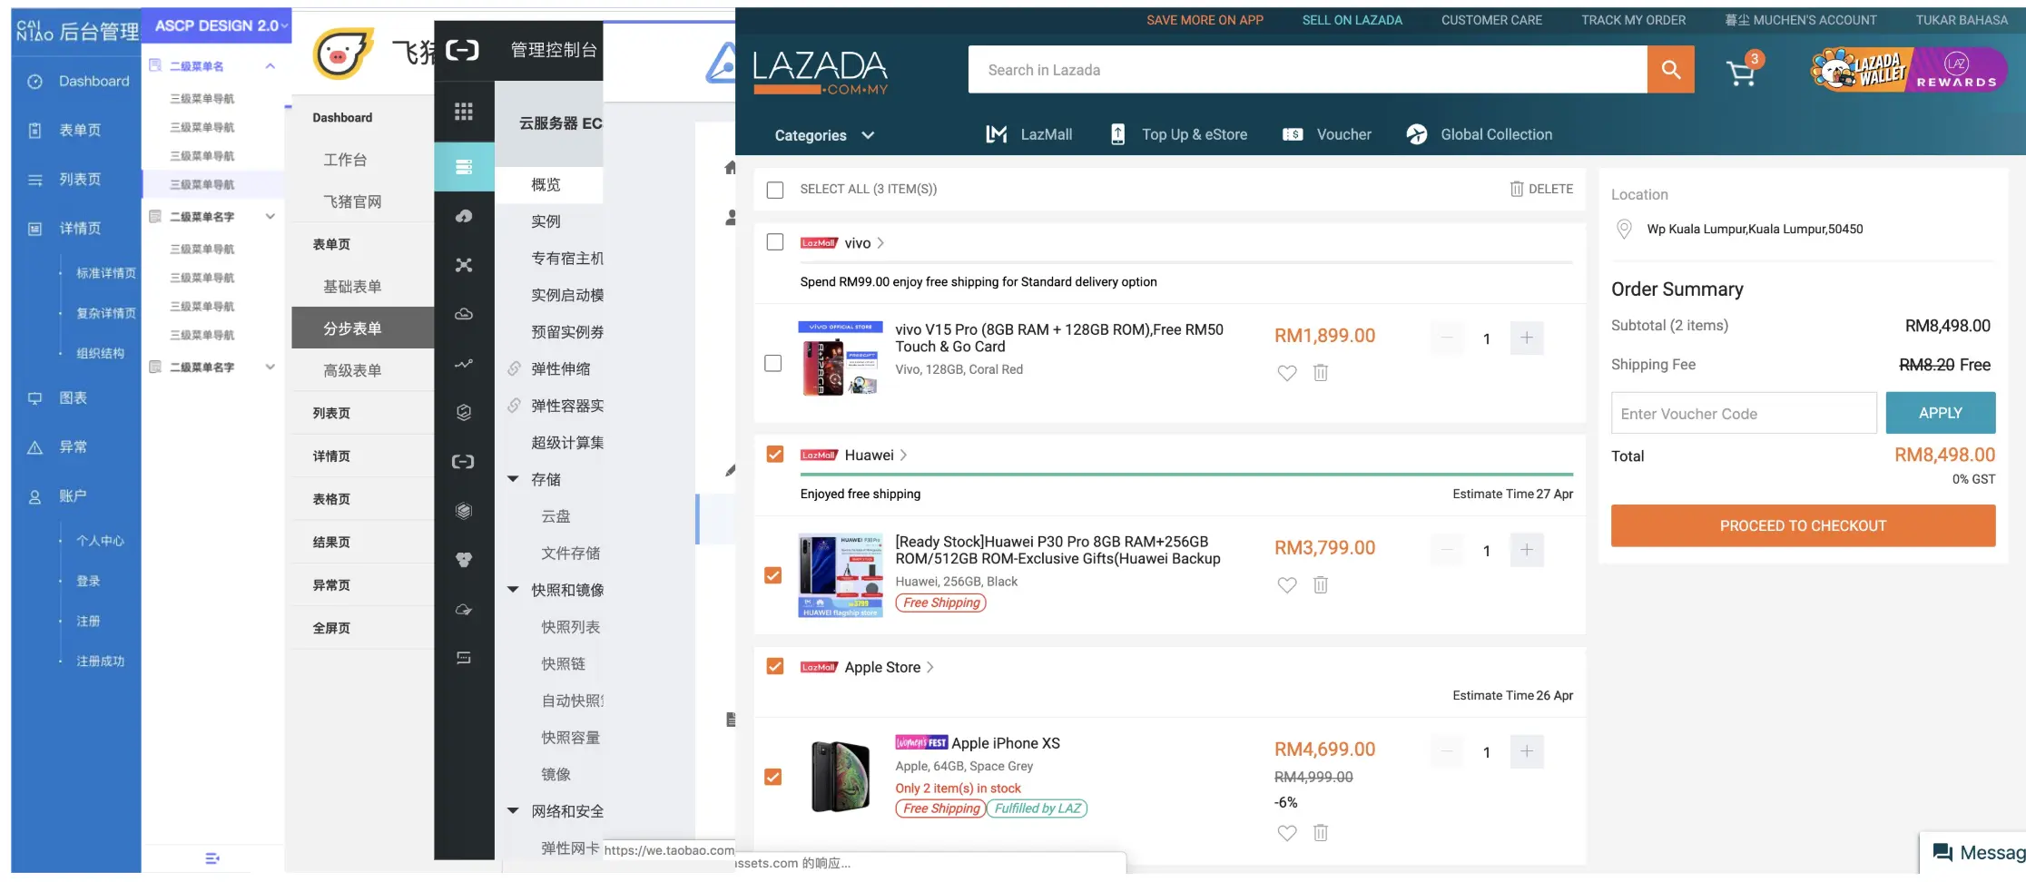Click the trash icon under Huawei P30 Pro
2026x882 pixels.
1321,584
